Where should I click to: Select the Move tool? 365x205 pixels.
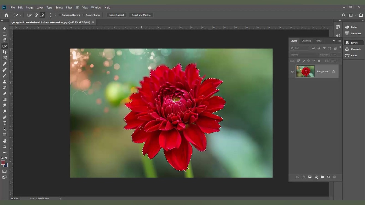(5, 28)
